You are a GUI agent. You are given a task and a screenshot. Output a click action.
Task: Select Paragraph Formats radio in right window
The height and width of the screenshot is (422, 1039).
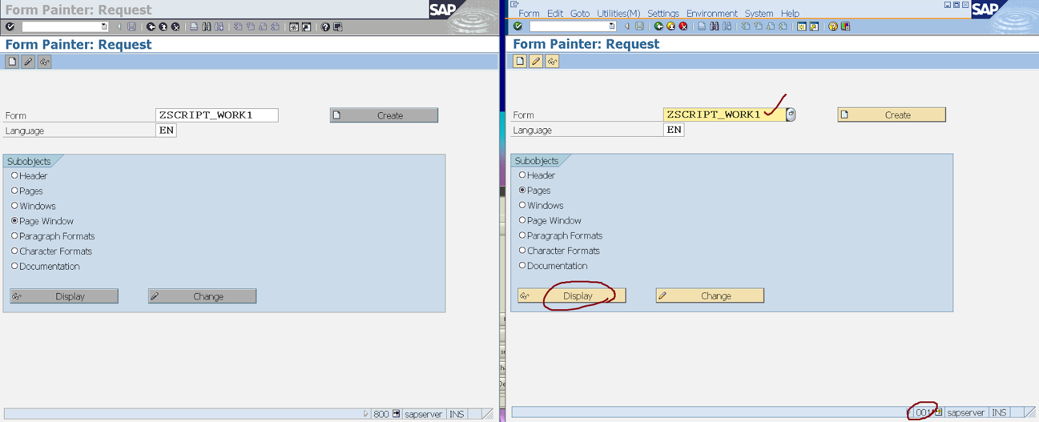click(522, 235)
